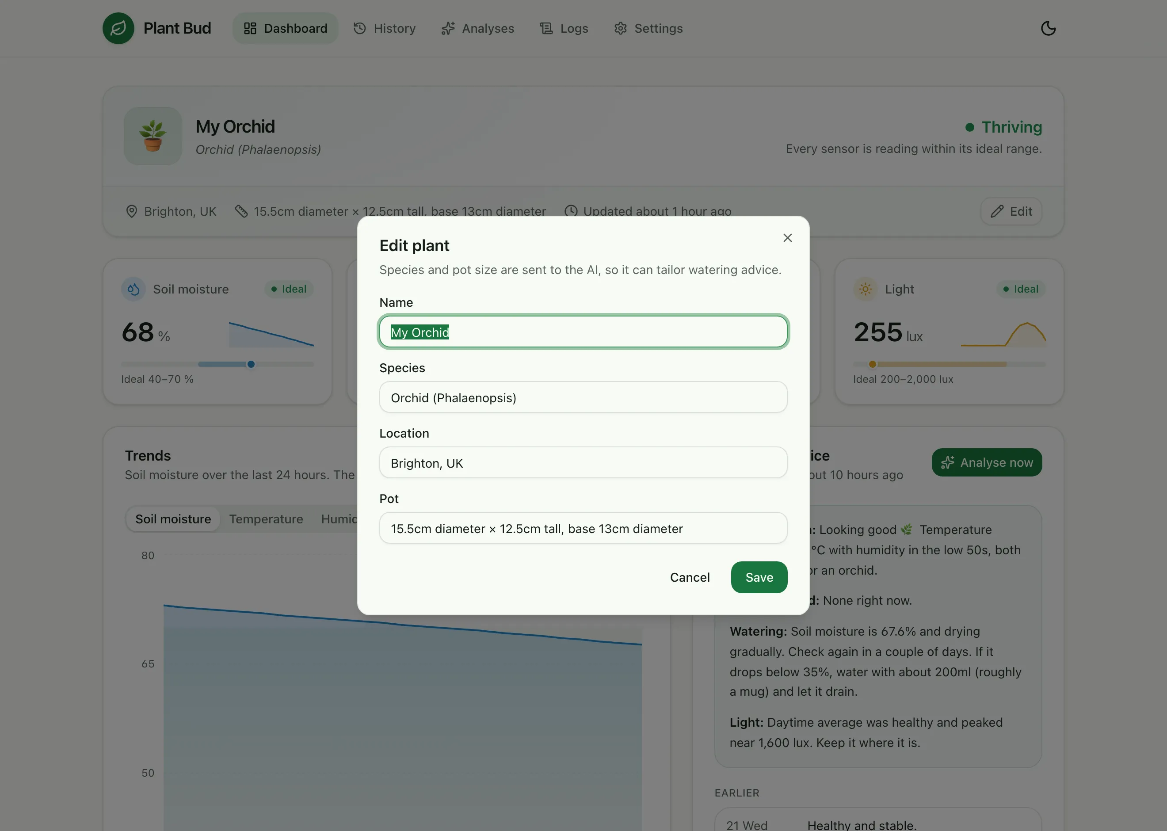Click the Location field containing Brighton, UK
The width and height of the screenshot is (1167, 831).
pyautogui.click(x=583, y=463)
